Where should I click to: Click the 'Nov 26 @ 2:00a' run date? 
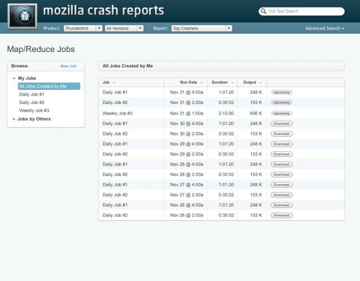click(x=187, y=215)
